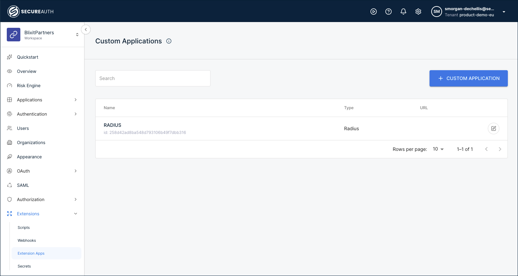This screenshot has height=276, width=518.
Task: Click the Name column header
Action: 109,108
